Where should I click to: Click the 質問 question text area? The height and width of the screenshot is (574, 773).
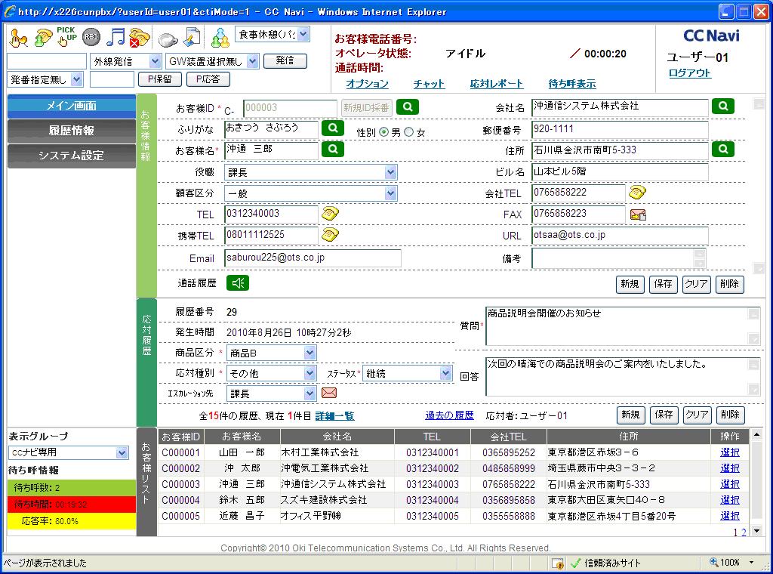point(623,326)
